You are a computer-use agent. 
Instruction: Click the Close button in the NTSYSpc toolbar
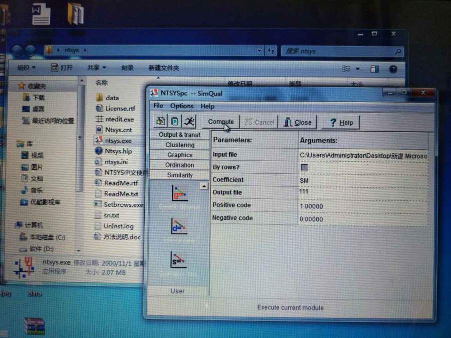(298, 123)
